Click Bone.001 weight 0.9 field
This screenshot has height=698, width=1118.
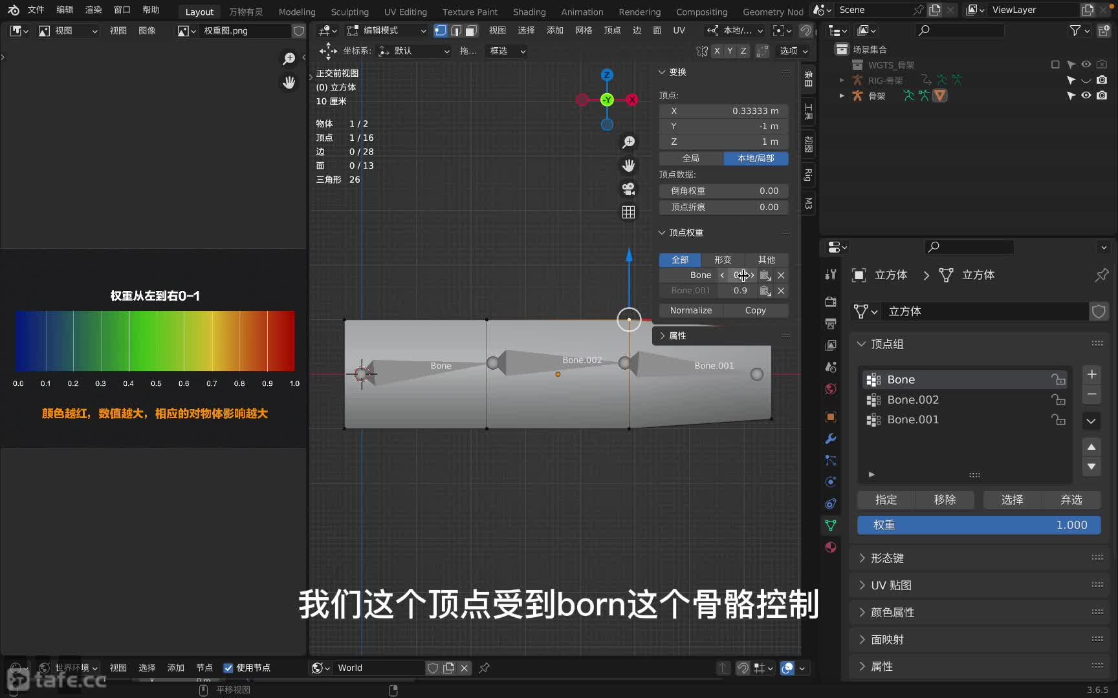pyautogui.click(x=740, y=291)
